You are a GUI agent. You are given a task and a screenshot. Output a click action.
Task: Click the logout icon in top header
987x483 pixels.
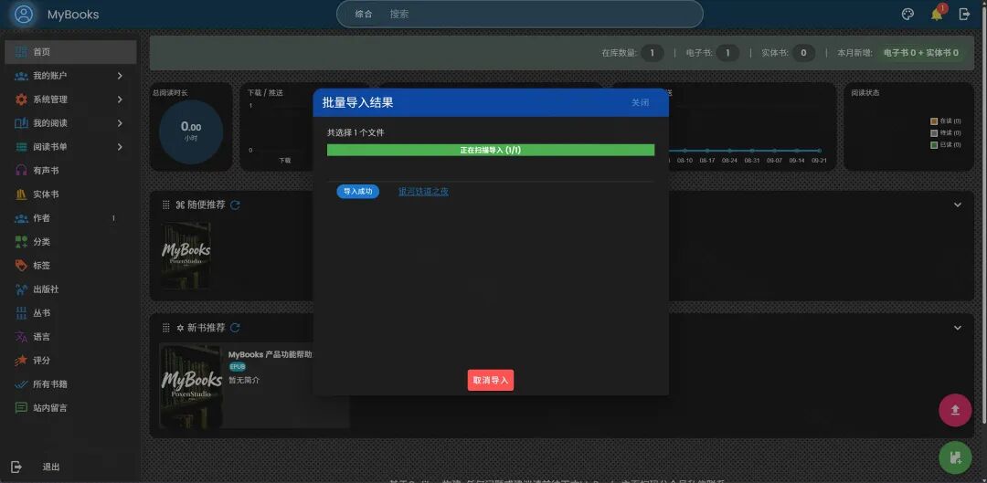pos(964,14)
